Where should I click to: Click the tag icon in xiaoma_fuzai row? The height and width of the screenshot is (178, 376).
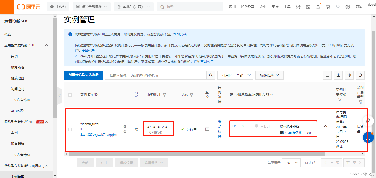click(x=137, y=129)
